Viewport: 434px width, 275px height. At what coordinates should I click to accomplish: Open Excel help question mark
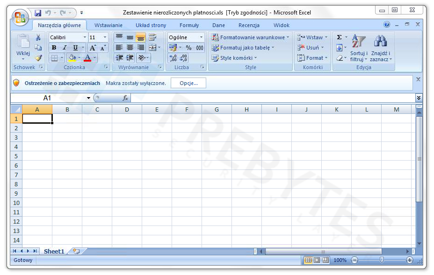coord(387,25)
